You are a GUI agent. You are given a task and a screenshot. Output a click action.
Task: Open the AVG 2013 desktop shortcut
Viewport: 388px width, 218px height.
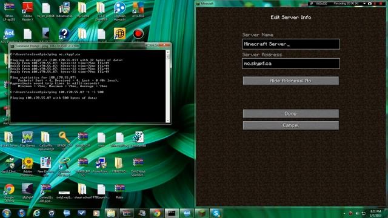(x=138, y=10)
